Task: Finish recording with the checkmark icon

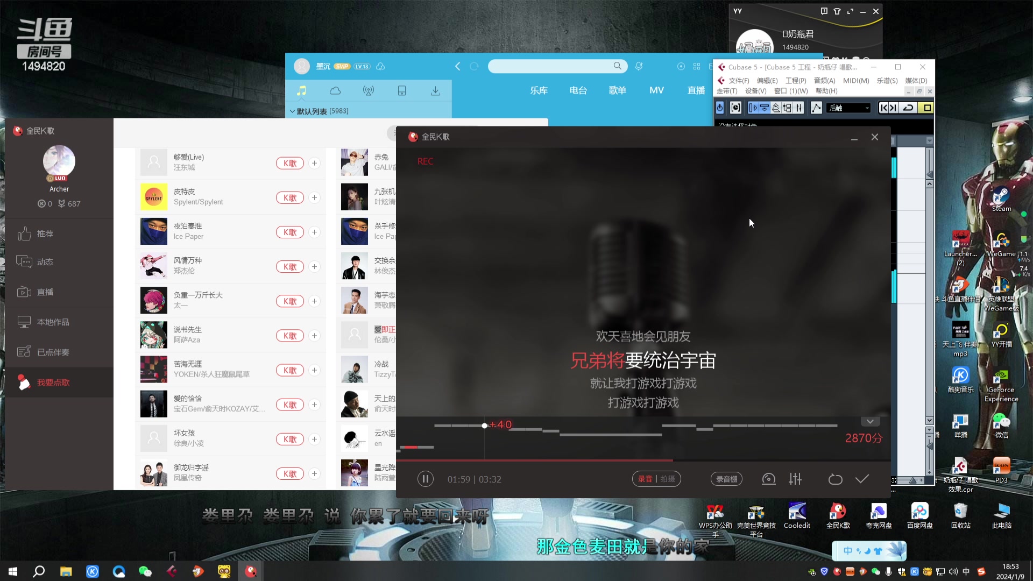Action: click(x=862, y=479)
